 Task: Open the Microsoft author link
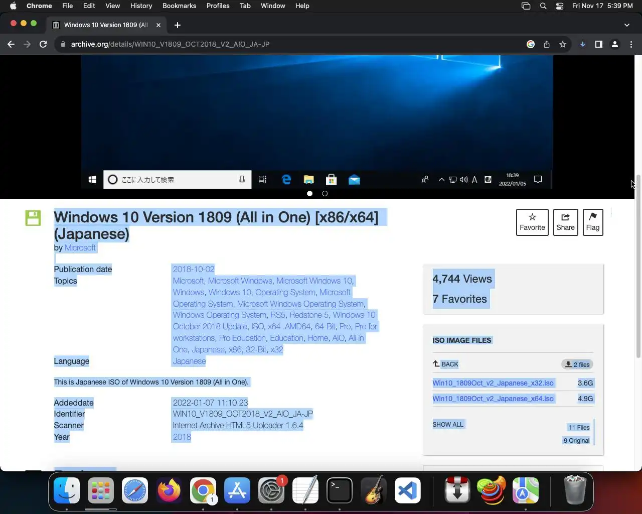coord(80,247)
